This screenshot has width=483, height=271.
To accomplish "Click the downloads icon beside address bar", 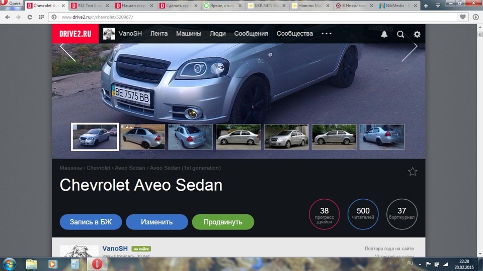I will (475, 17).
